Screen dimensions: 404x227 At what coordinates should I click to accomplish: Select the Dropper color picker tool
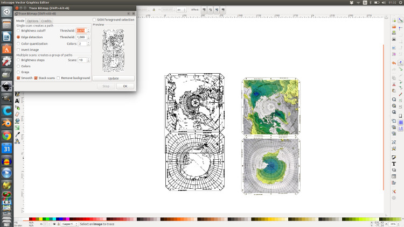coord(17,134)
